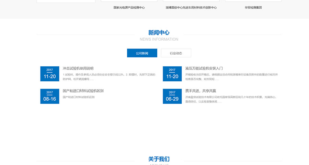
Task: Click summary text starting 开箱验收
Action: [231, 77]
